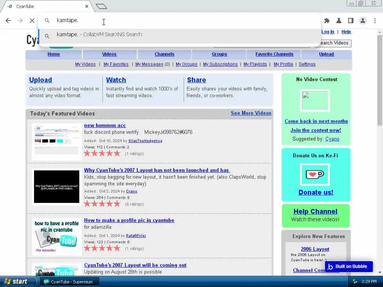Open 'CyanTube's 2007 Layout will be coming out'

click(x=135, y=265)
